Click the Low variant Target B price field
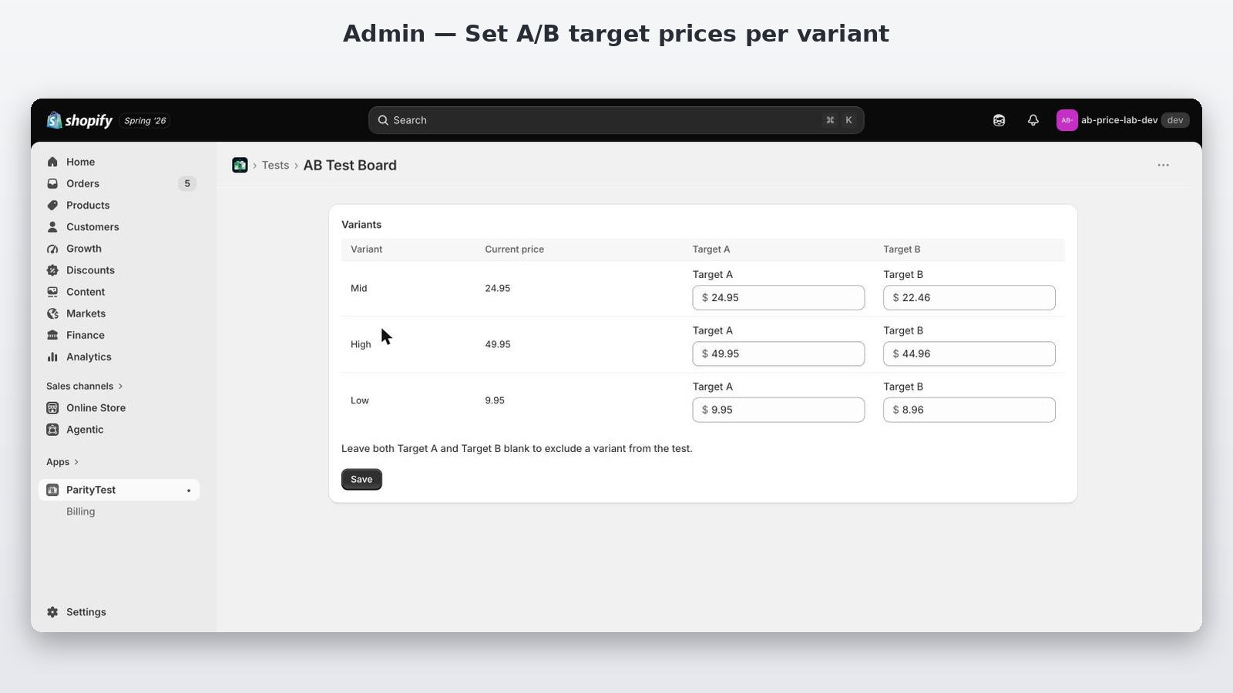Image resolution: width=1233 pixels, height=693 pixels. (969, 410)
